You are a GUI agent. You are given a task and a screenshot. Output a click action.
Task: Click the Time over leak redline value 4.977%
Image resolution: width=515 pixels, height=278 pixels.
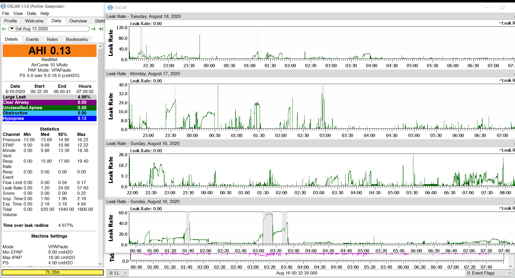(x=66, y=225)
